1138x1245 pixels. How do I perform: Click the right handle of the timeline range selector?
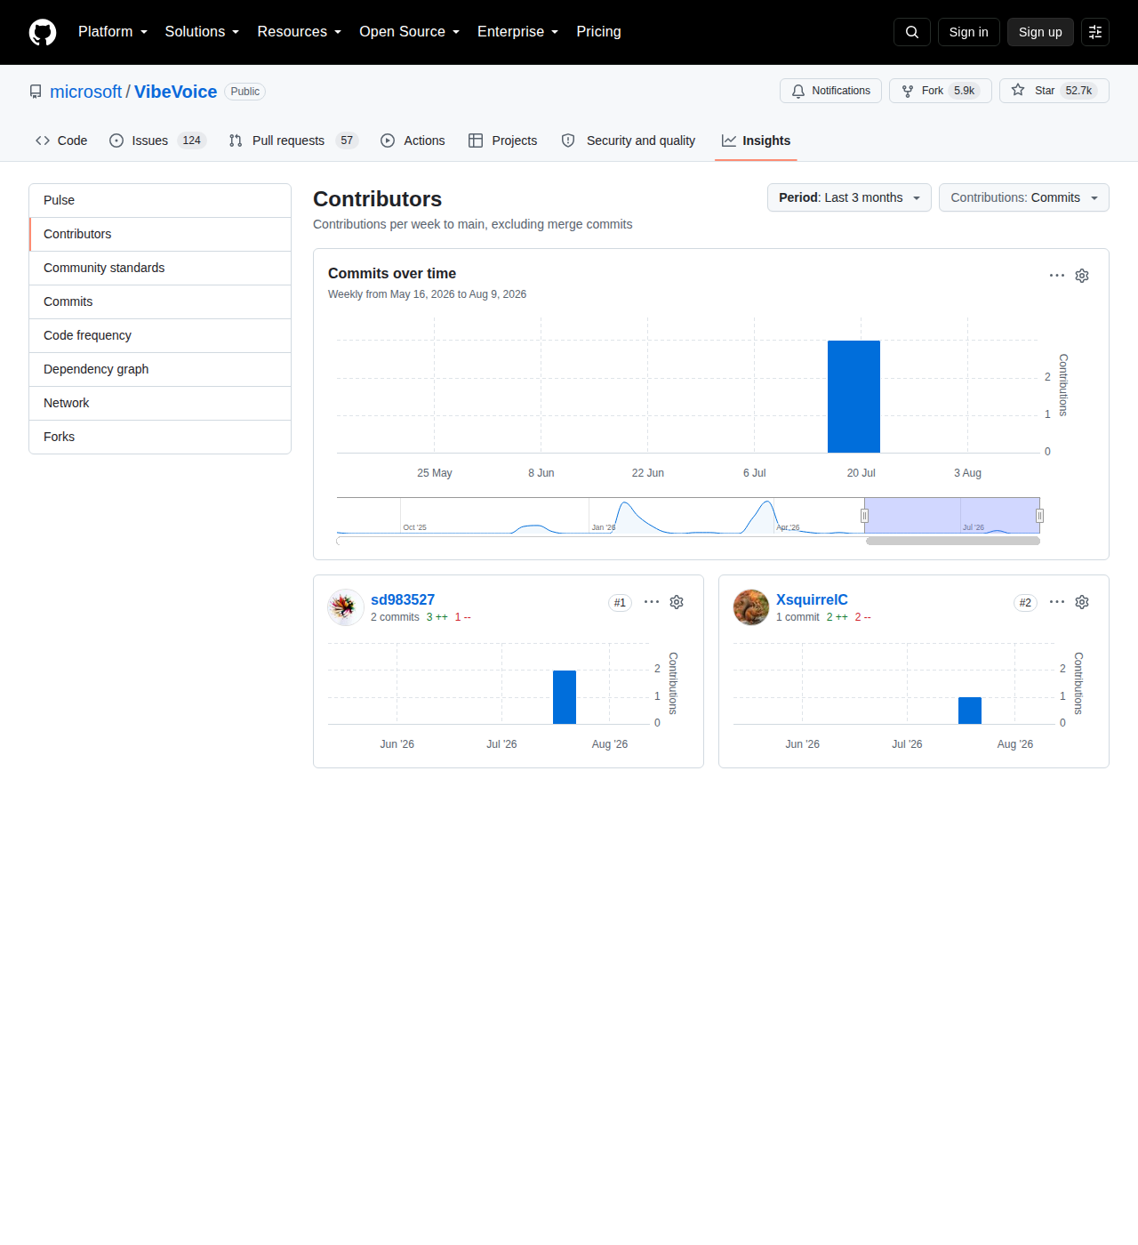point(1039,516)
